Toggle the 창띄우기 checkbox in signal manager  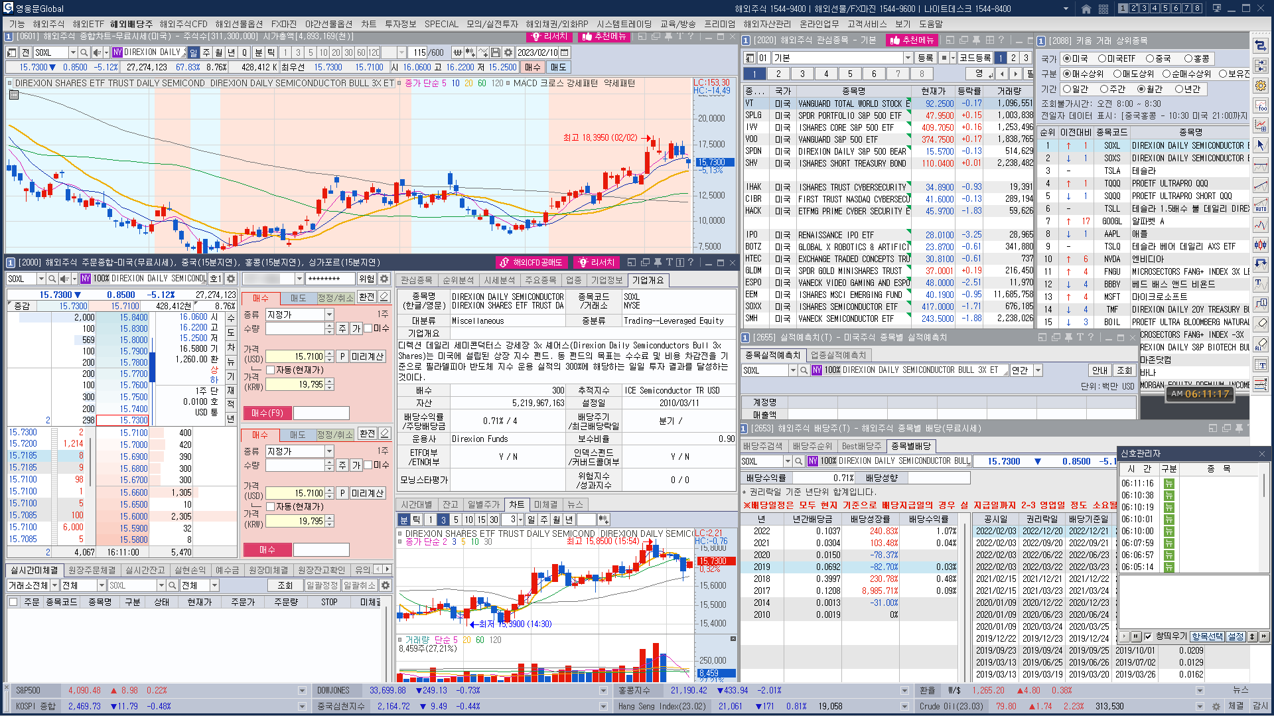(1148, 636)
